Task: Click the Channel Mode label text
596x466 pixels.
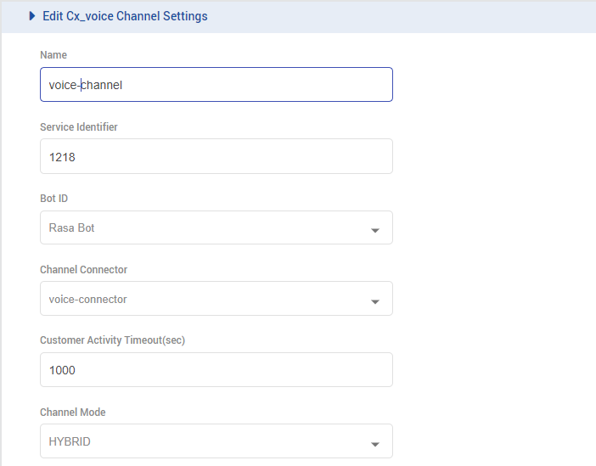Action: coord(73,413)
